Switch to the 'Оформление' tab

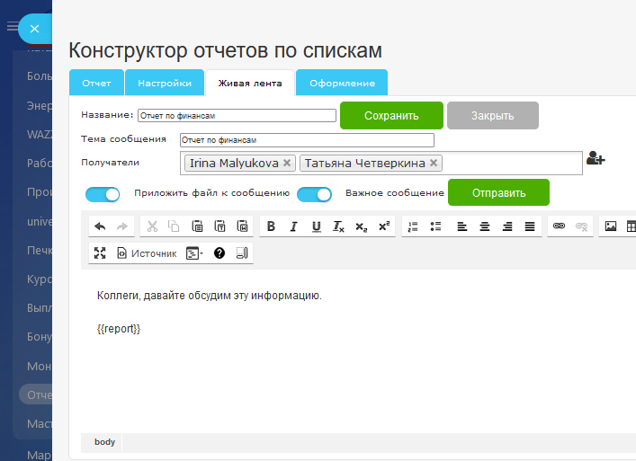pyautogui.click(x=342, y=83)
